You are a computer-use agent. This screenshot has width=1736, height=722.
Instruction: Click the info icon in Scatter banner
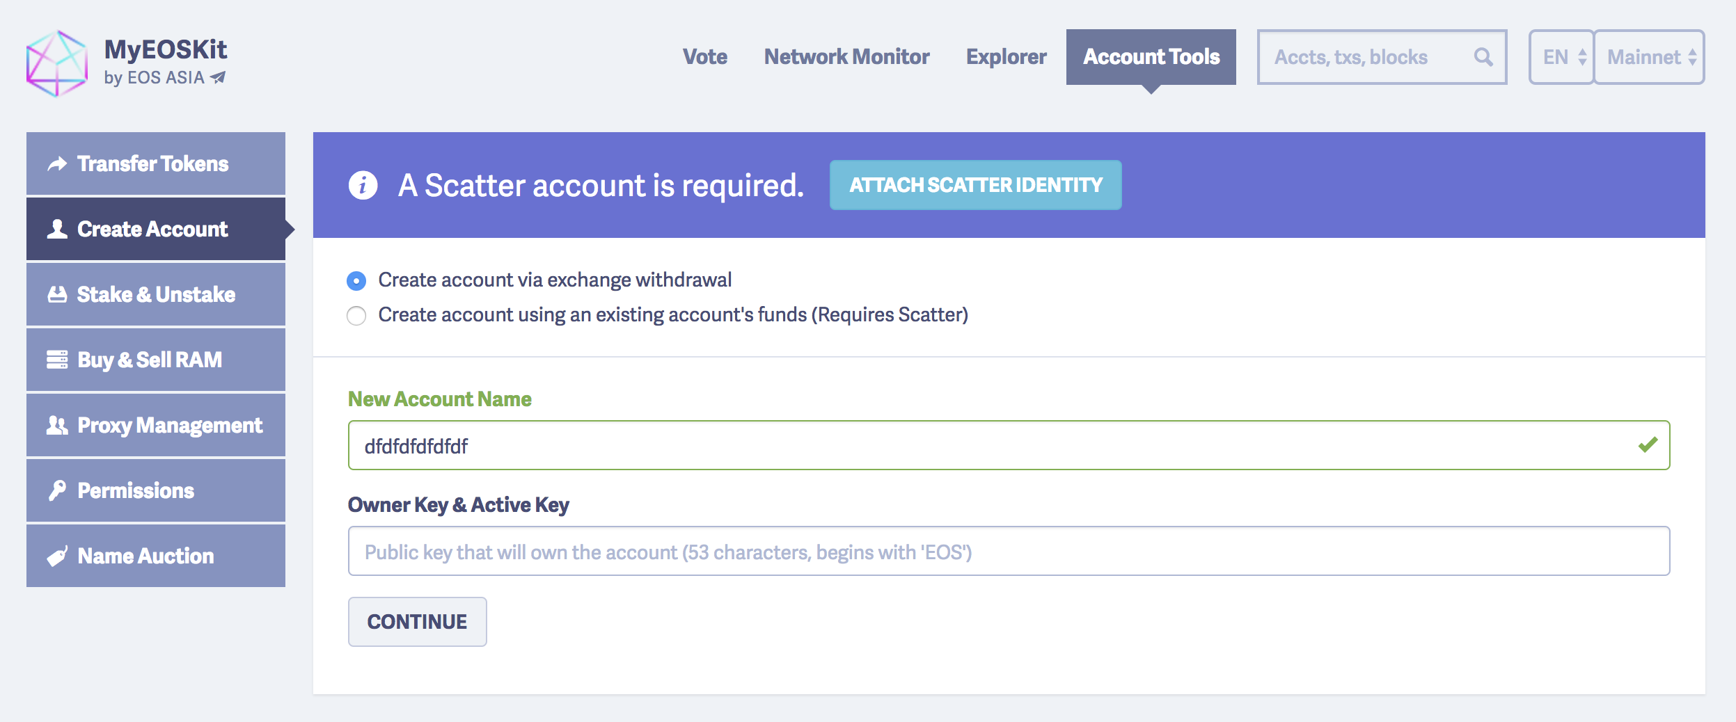coord(363,185)
